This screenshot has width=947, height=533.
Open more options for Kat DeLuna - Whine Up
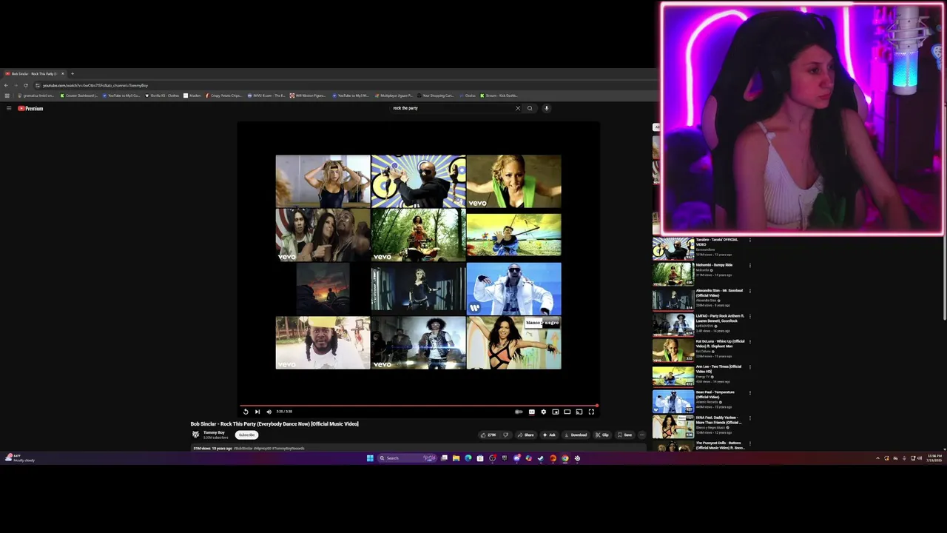pos(749,341)
